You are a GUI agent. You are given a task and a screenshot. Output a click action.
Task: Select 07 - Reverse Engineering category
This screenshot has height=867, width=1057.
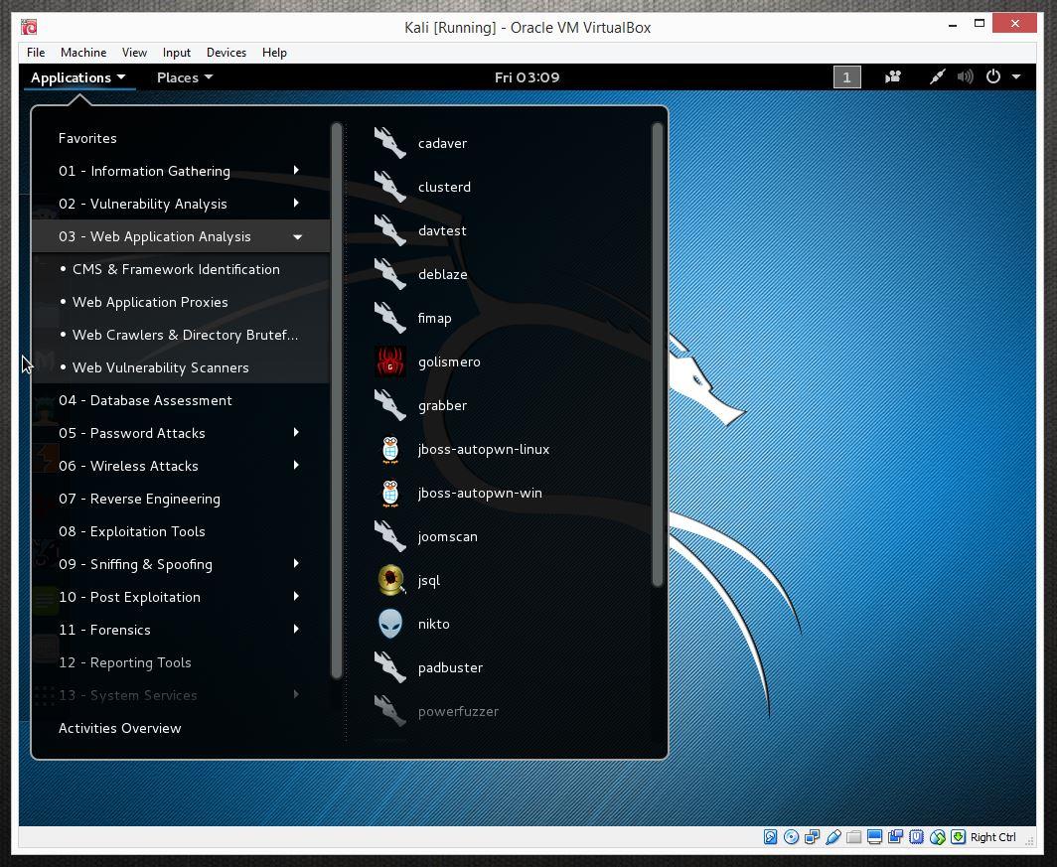pos(181,499)
